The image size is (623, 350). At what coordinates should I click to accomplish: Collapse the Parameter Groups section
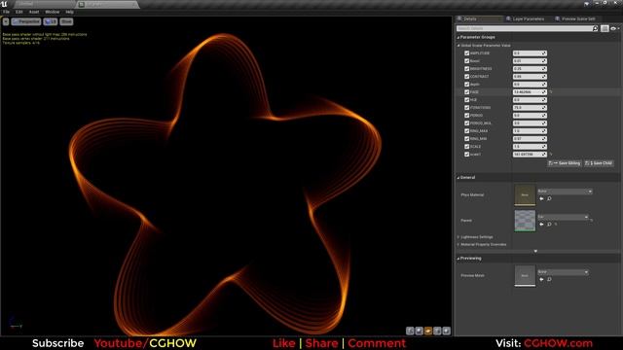tap(458, 37)
